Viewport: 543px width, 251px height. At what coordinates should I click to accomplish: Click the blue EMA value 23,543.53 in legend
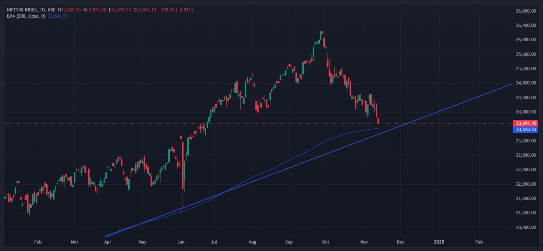click(x=58, y=16)
